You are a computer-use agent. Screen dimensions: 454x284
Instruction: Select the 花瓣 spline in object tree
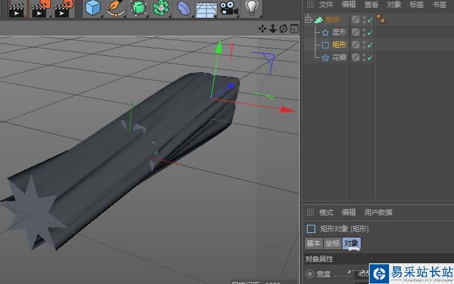click(339, 58)
